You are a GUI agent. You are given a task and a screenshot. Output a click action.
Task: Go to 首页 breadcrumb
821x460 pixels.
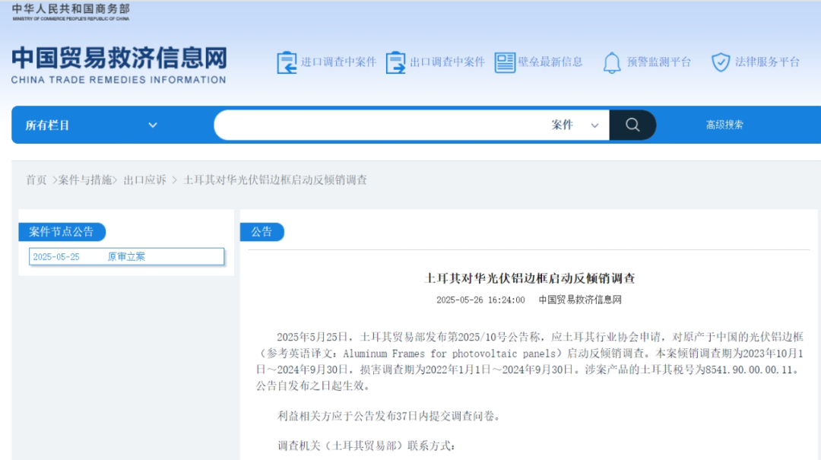pyautogui.click(x=36, y=179)
